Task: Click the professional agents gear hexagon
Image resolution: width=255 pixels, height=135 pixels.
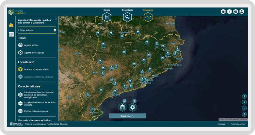Action: pos(132,107)
